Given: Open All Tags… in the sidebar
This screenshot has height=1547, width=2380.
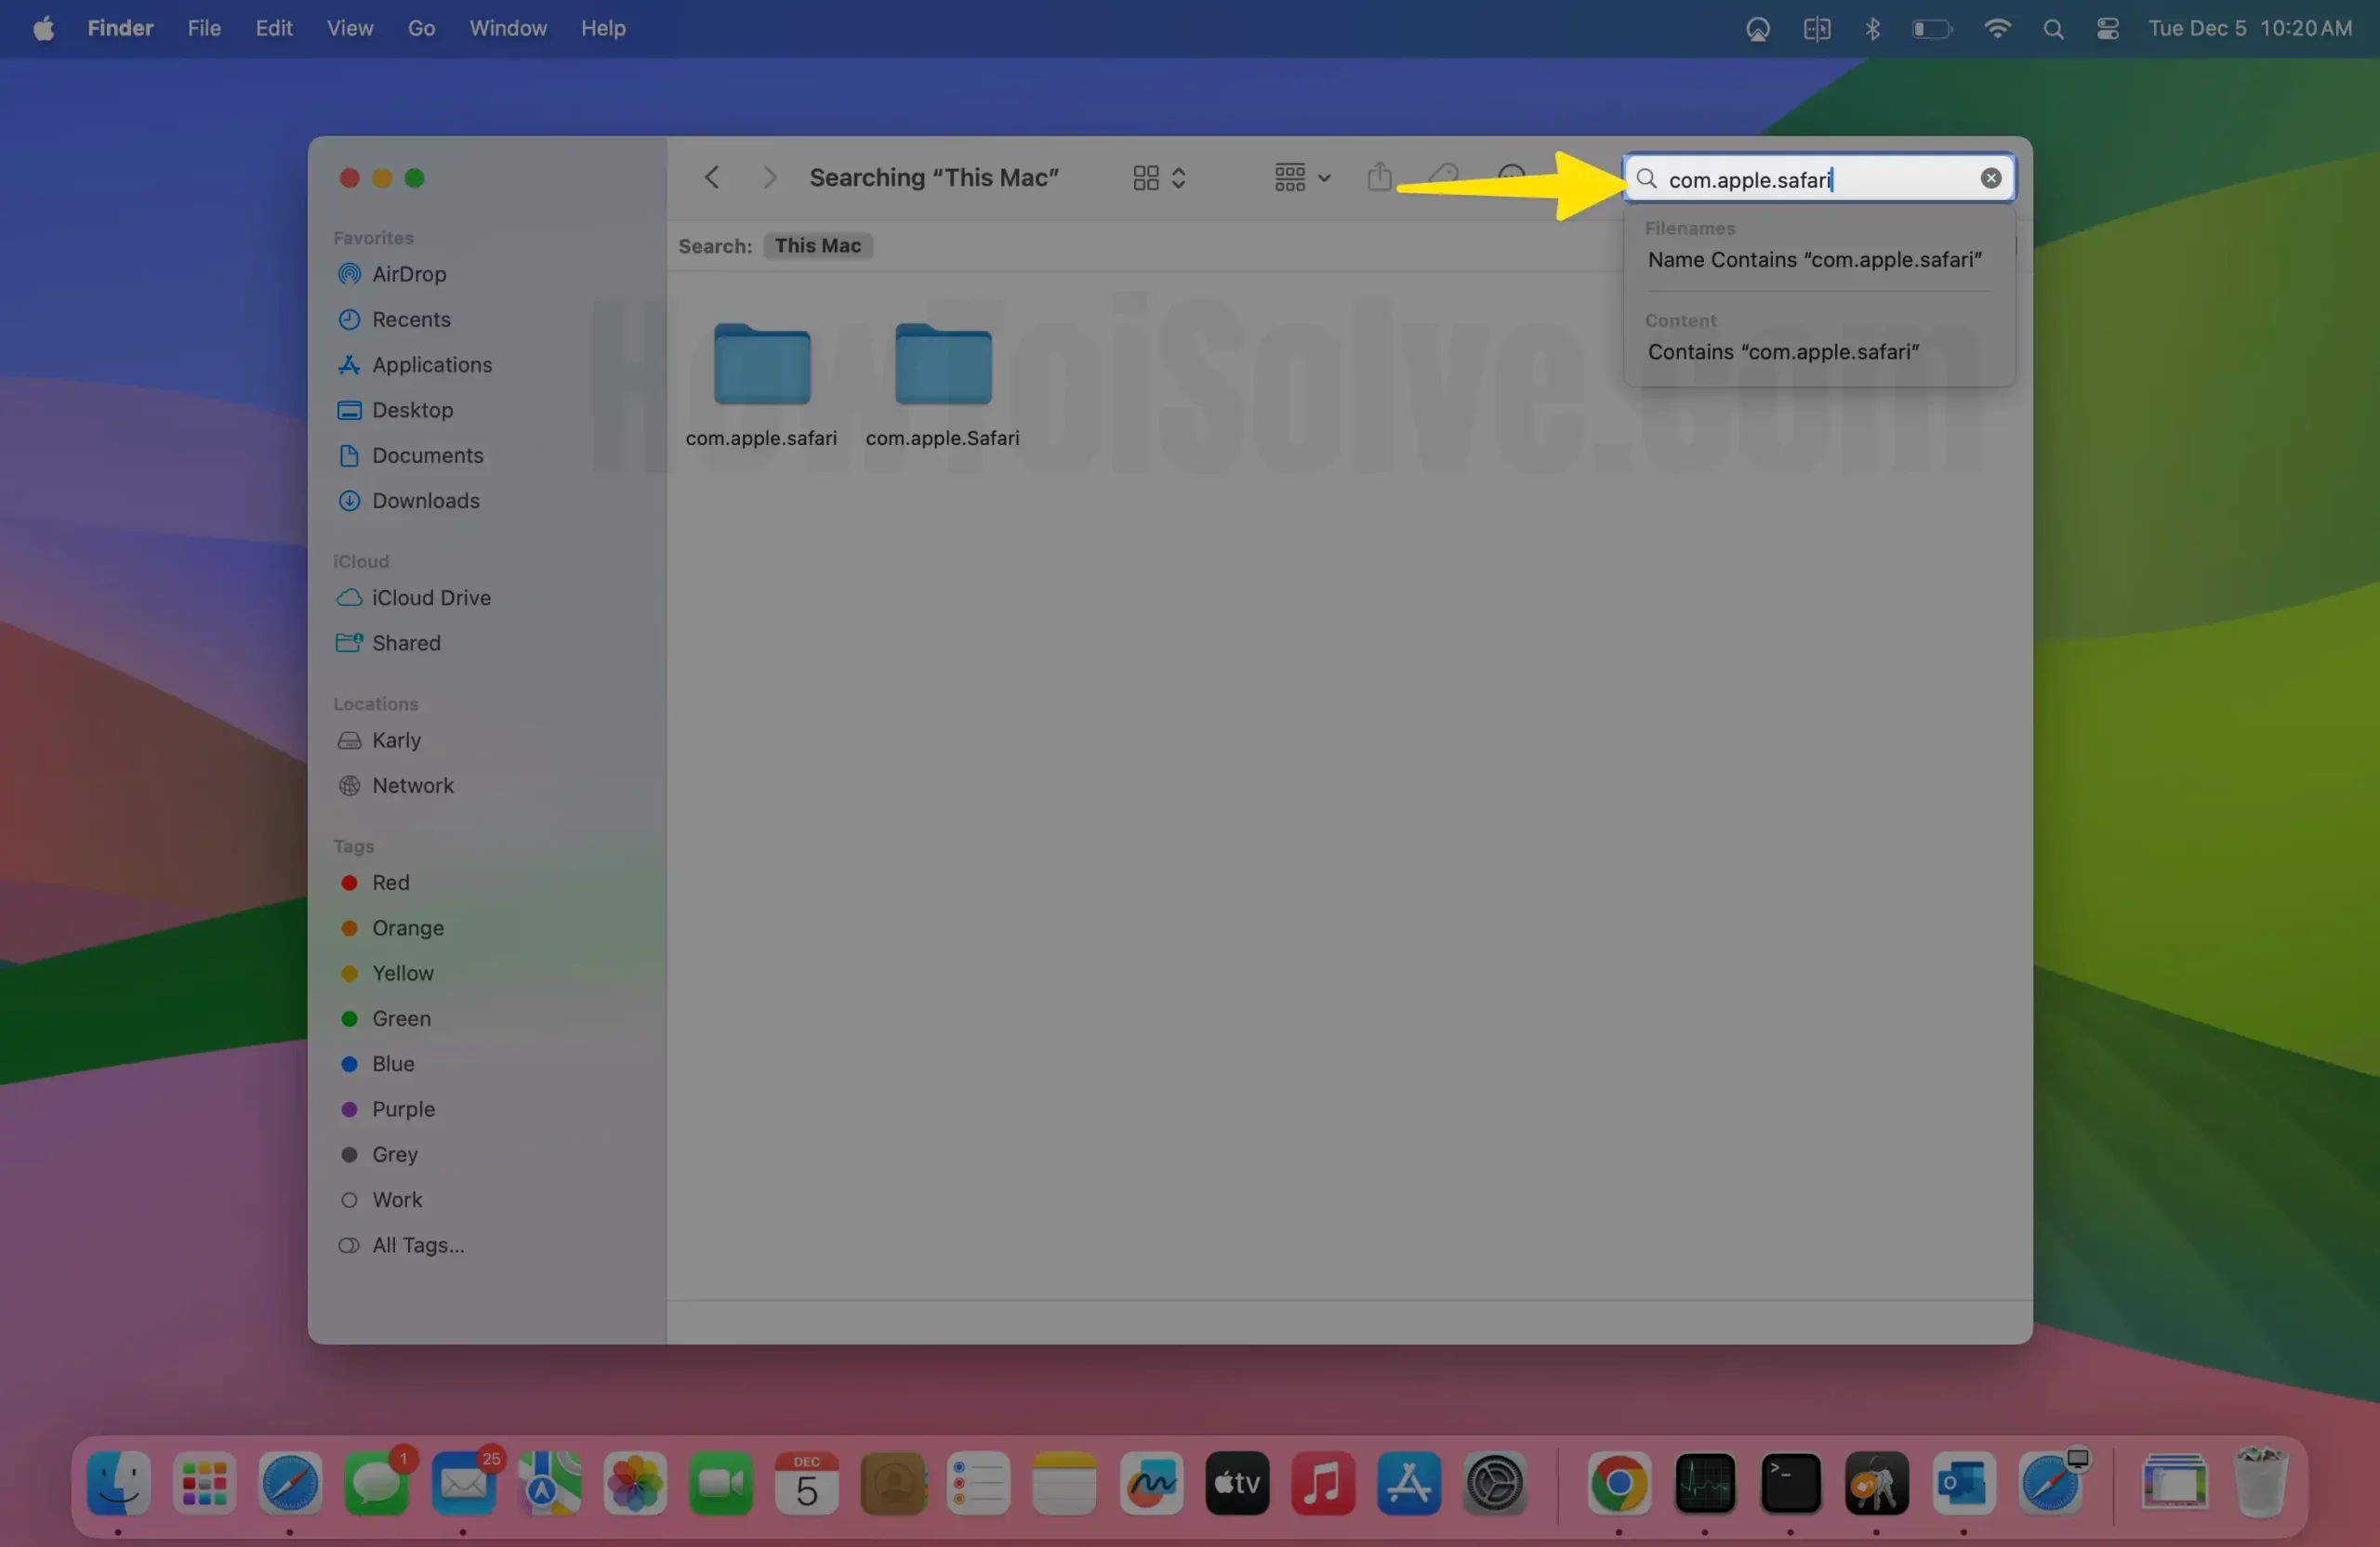Looking at the screenshot, I should pyautogui.click(x=402, y=1245).
